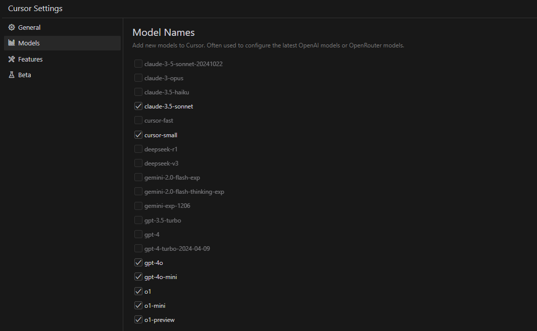Viewport: 537px width, 331px height.
Task: Go to the Features settings section
Action: pyautogui.click(x=62, y=59)
